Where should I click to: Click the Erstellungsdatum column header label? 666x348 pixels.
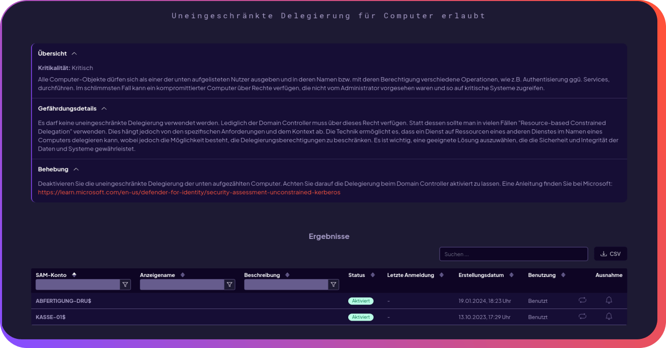tap(481, 275)
